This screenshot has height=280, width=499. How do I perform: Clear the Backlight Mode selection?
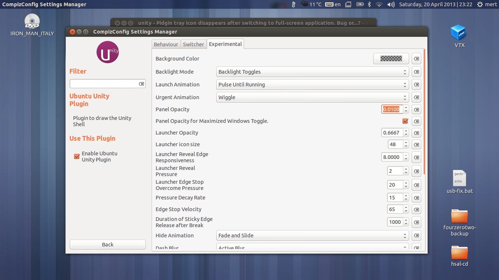pyautogui.click(x=416, y=72)
